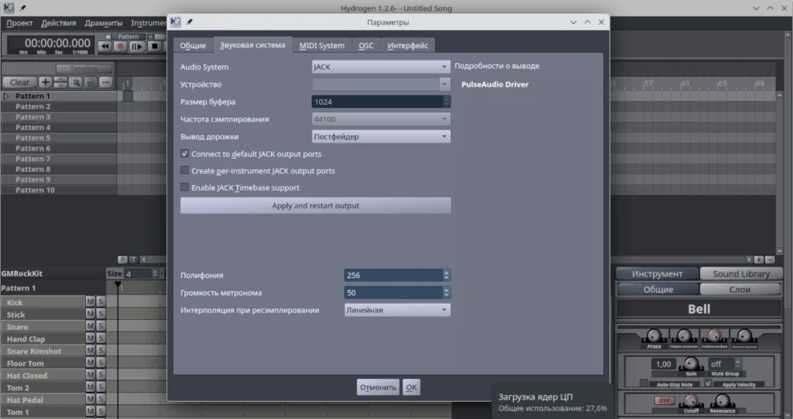The height and width of the screenshot is (419, 793).
Task: Mute the Floor Tom instrument
Action: 90,362
